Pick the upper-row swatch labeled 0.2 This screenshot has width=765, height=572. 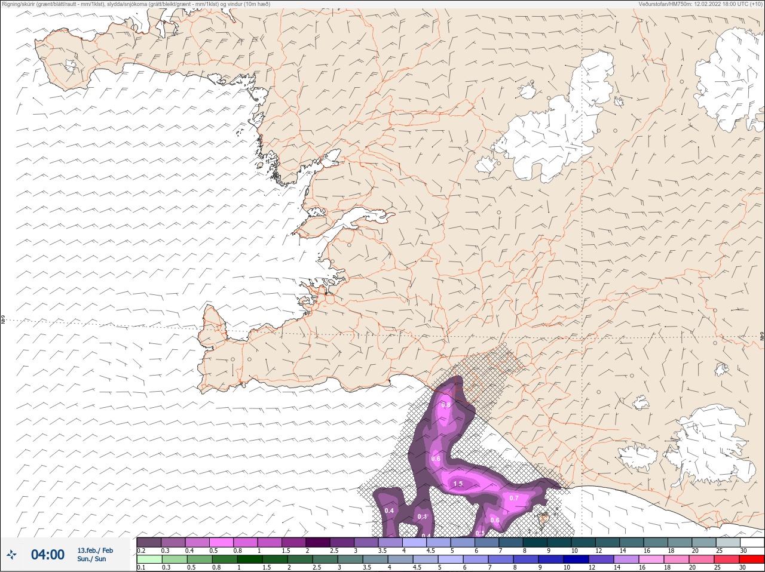[149, 542]
